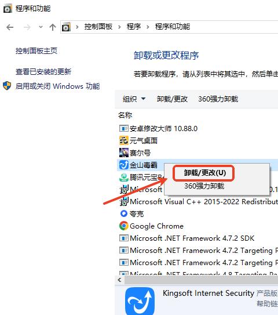Click the 360强力卸载 toolbar button
Viewport: 278px width, 315px height.
tap(218, 99)
